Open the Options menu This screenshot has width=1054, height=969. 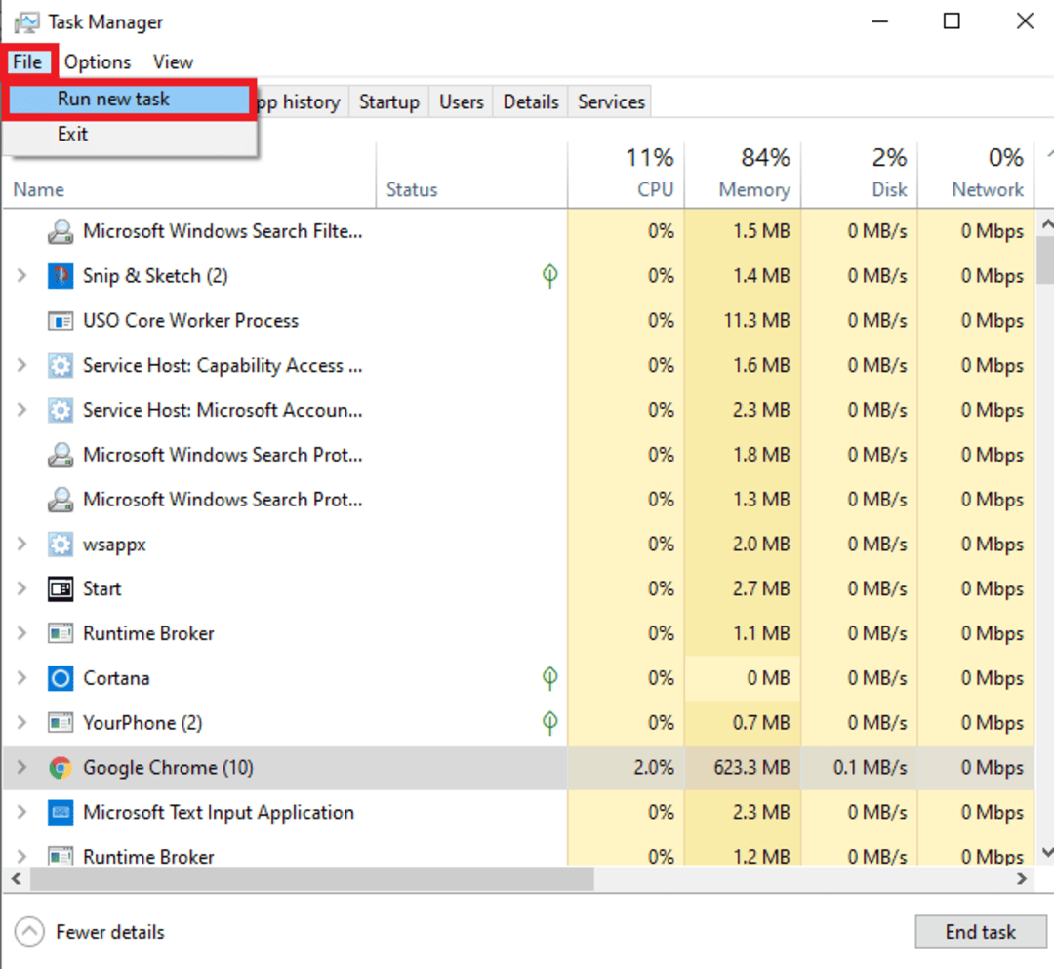tap(98, 62)
